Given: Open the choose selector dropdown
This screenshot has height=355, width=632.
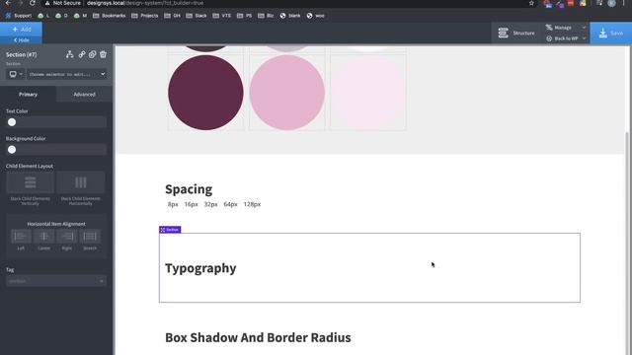Looking at the screenshot, I should click(66, 74).
